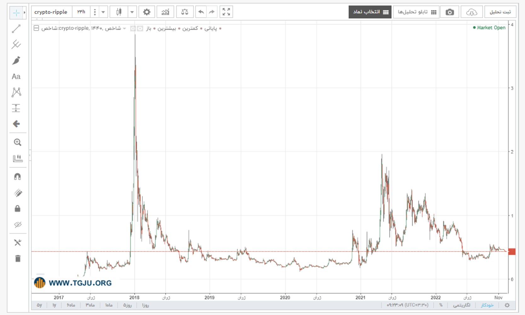Open the time interval dropdown arrow
This screenshot has height=315, width=525.
(103, 12)
